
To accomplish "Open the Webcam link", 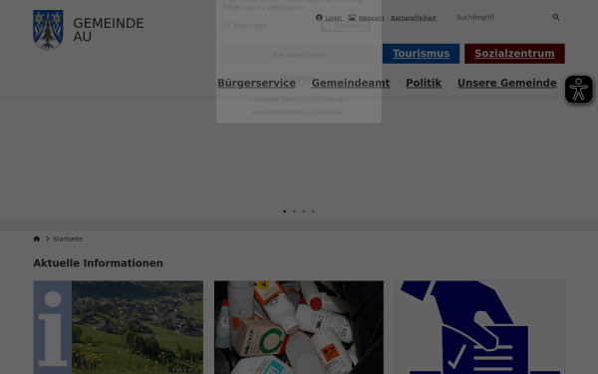I will [x=371, y=18].
